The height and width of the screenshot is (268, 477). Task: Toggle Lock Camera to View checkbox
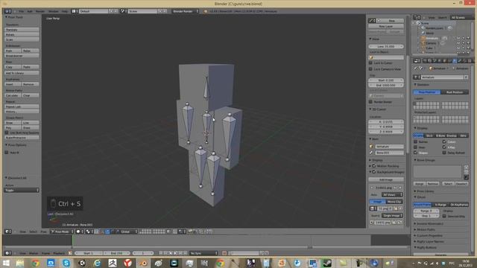click(x=370, y=69)
